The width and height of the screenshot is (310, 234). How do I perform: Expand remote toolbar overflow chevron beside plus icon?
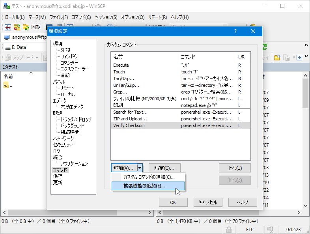click(306, 56)
